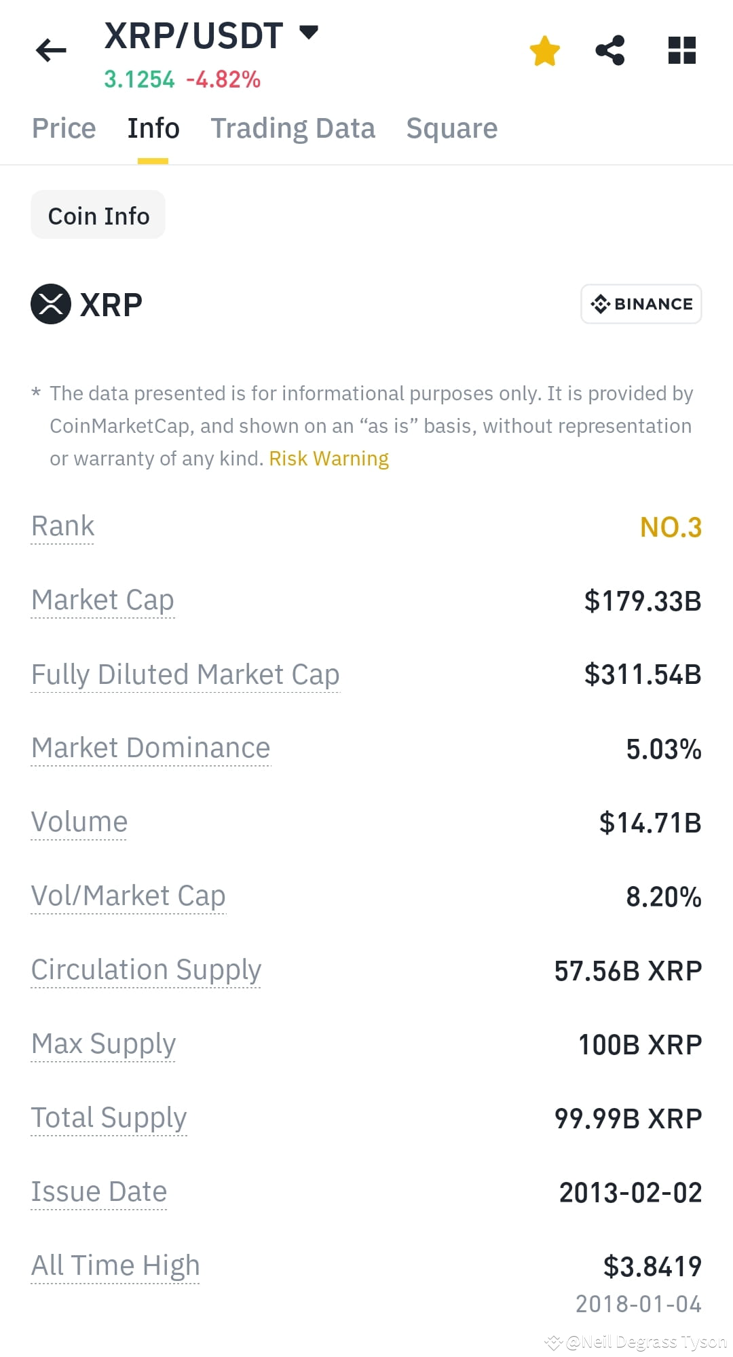Toggle the favorite star for XRP/USDT
This screenshot has height=1357, width=733.
click(x=544, y=51)
